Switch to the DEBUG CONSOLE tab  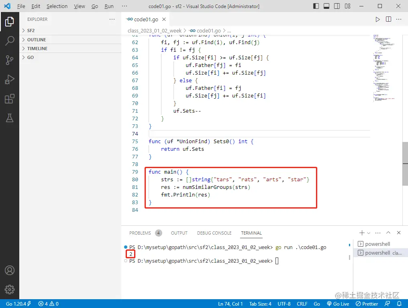click(214, 233)
